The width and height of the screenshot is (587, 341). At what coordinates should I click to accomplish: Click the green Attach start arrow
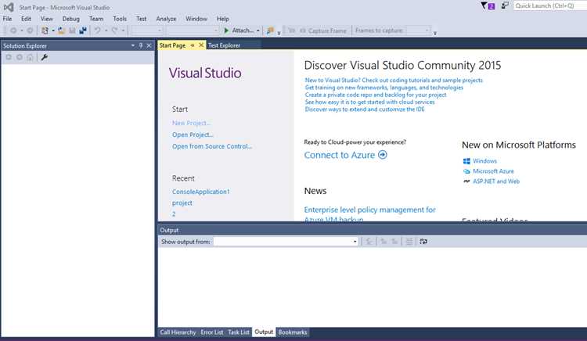(226, 31)
